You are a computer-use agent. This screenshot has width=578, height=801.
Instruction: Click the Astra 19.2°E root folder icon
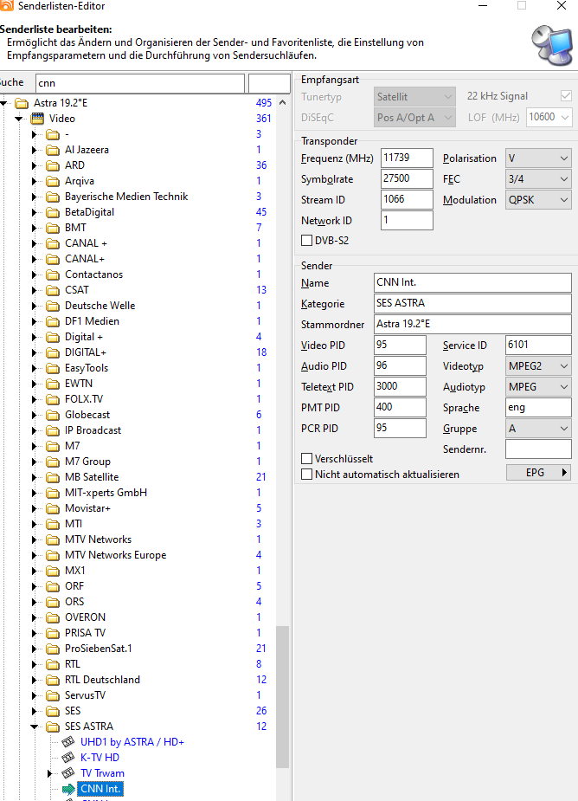point(22,103)
